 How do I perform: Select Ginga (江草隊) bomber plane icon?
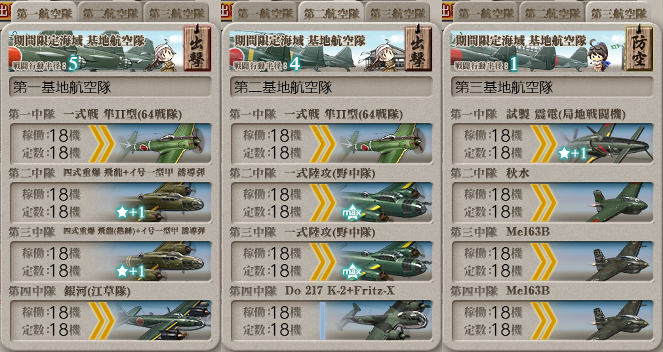tap(163, 321)
